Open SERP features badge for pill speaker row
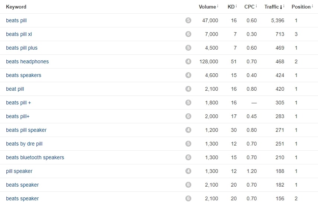The image size is (318, 204). (188, 171)
